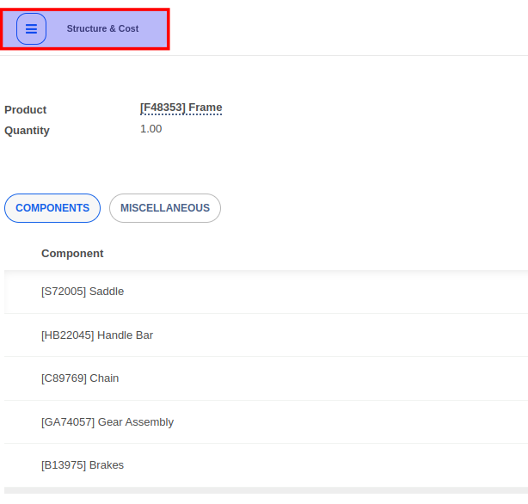The image size is (528, 504).
Task: Click the HB22045 code in Handle Bar row
Action: click(68, 335)
